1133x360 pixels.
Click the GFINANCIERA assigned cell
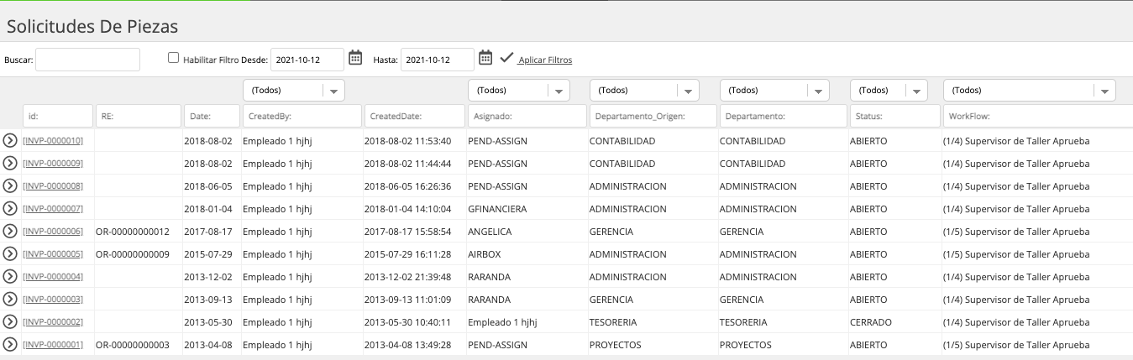click(497, 209)
